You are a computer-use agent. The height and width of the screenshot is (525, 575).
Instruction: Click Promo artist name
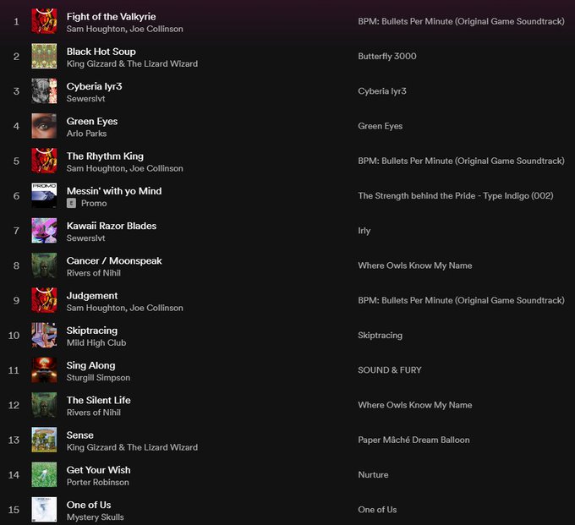click(x=94, y=203)
